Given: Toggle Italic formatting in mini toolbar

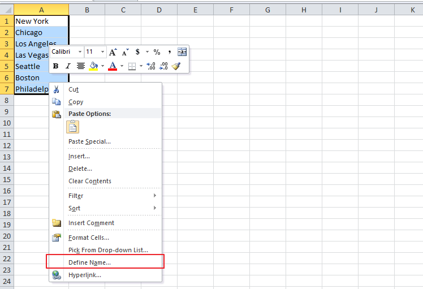Looking at the screenshot, I should tap(68, 66).
